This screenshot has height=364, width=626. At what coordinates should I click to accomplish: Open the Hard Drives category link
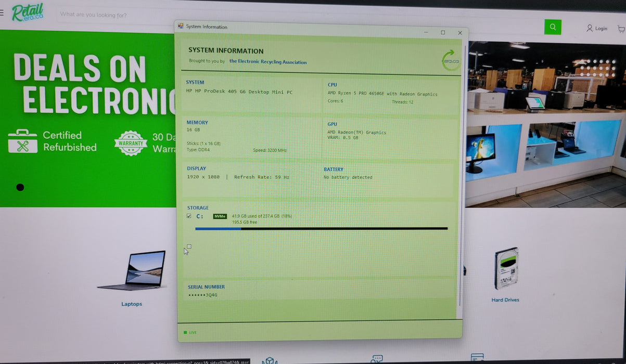505,300
